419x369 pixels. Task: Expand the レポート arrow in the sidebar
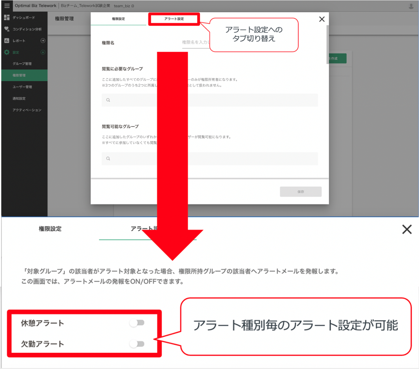[43, 41]
